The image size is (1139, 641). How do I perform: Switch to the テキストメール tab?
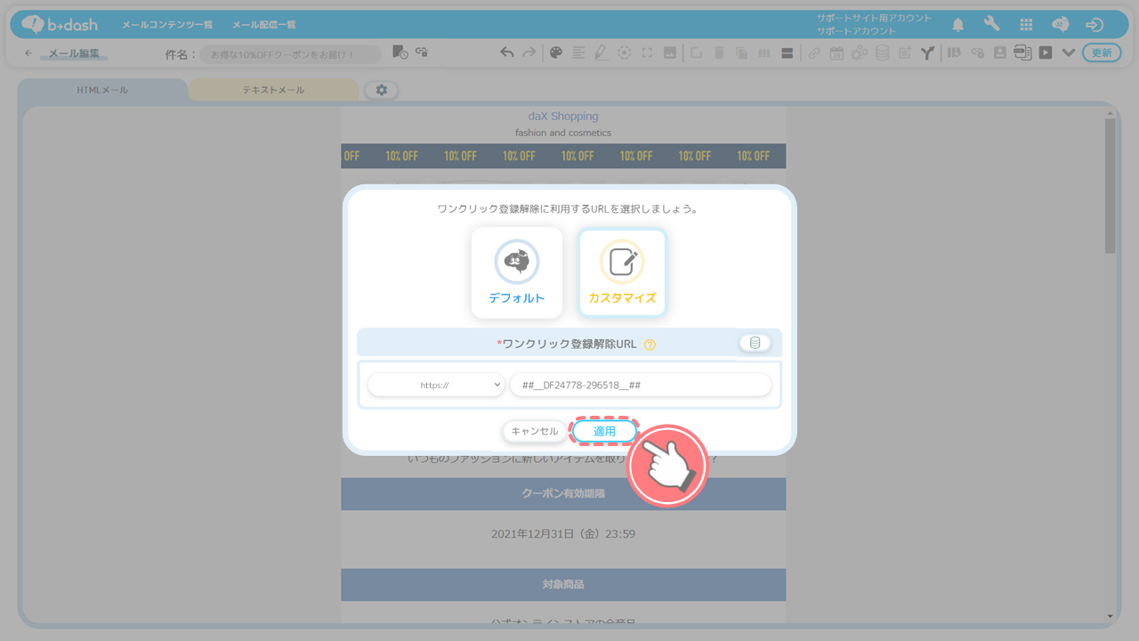[x=273, y=90]
